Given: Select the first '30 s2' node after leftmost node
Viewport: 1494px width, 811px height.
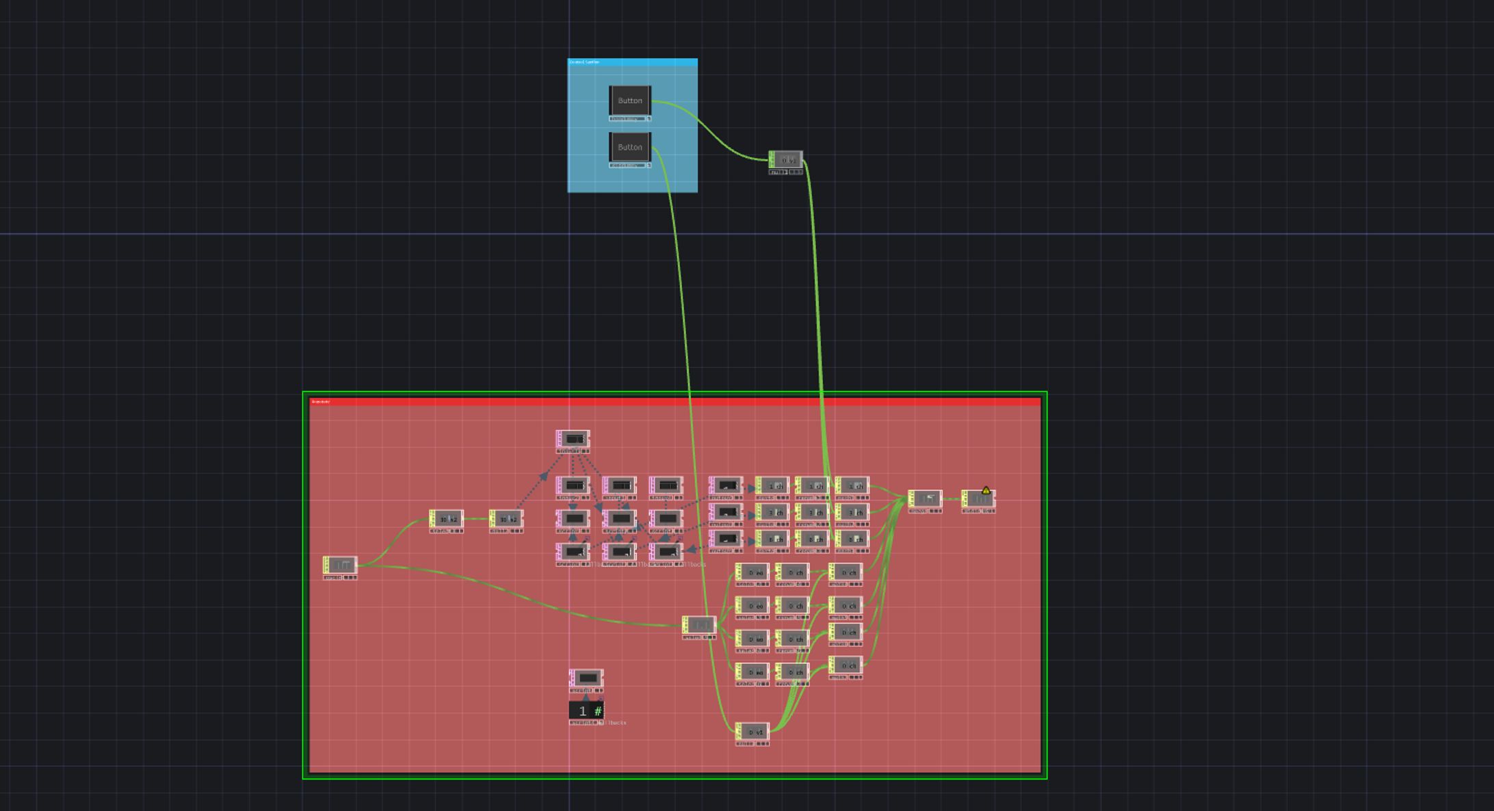Looking at the screenshot, I should click(447, 519).
